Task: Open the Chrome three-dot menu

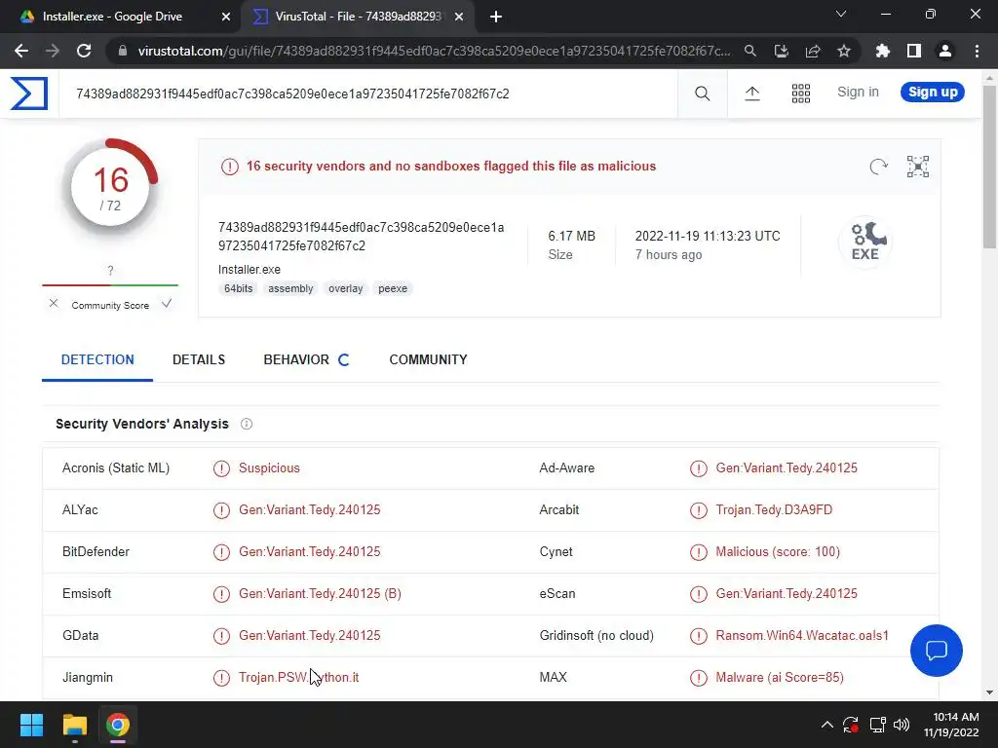Action: click(x=977, y=51)
